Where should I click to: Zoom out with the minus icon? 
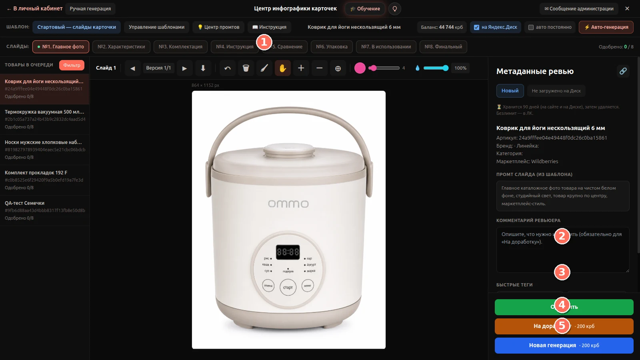[x=320, y=68]
